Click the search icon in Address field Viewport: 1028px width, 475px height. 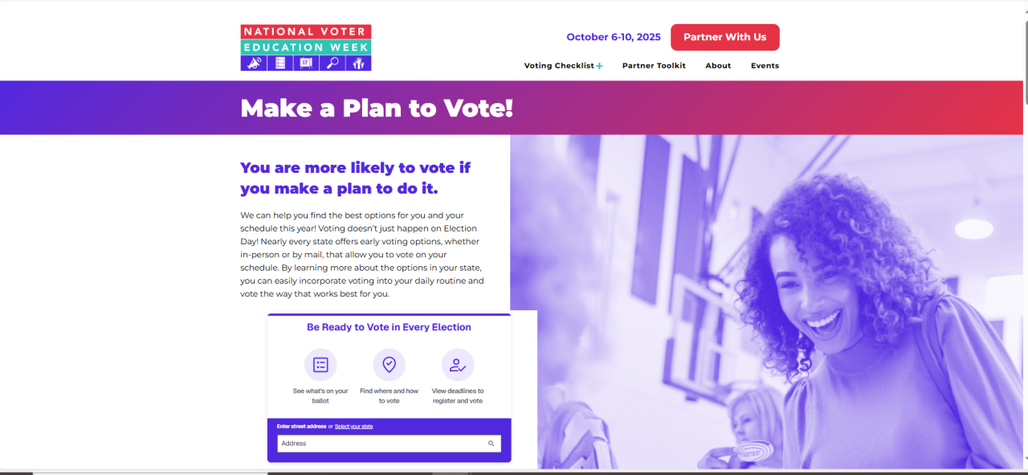[x=492, y=444]
